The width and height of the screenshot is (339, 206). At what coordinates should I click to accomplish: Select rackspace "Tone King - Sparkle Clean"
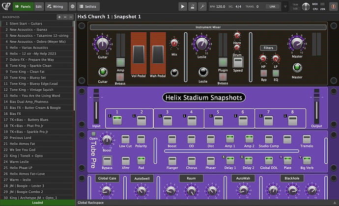(37, 66)
